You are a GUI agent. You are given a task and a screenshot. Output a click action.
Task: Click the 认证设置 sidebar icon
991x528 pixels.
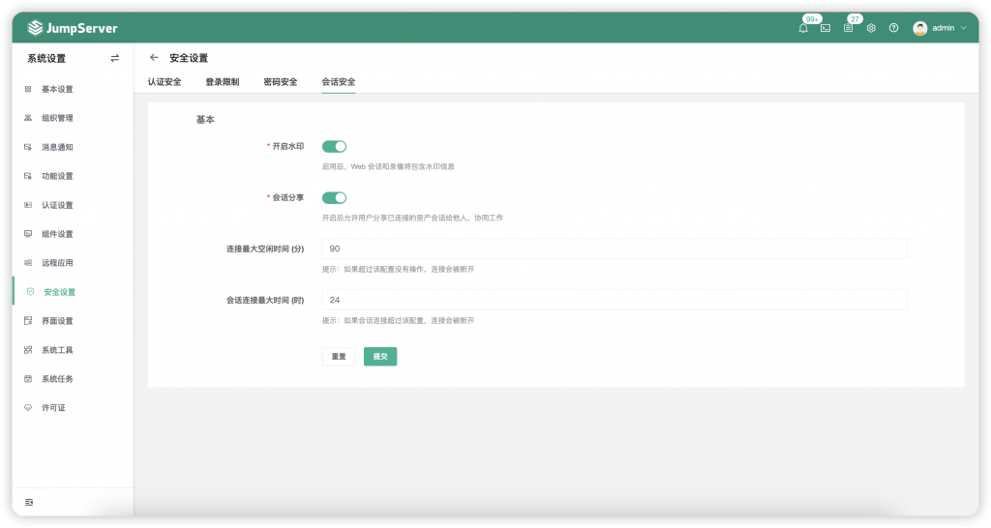(28, 205)
